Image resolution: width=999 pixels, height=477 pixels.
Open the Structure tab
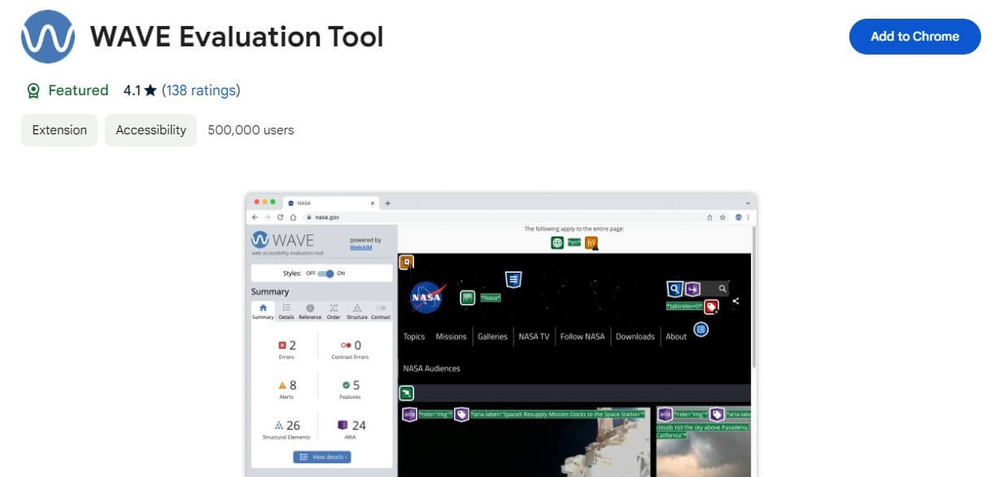pos(356,311)
